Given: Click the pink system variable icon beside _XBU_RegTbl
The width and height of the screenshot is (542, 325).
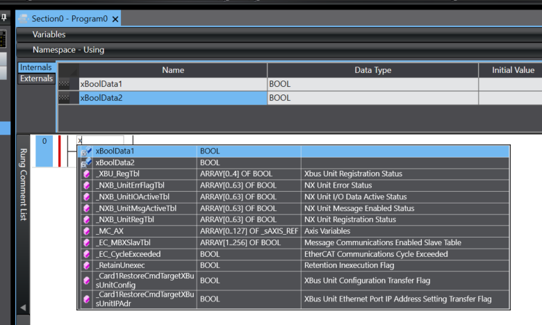Looking at the screenshot, I should coord(87,174).
